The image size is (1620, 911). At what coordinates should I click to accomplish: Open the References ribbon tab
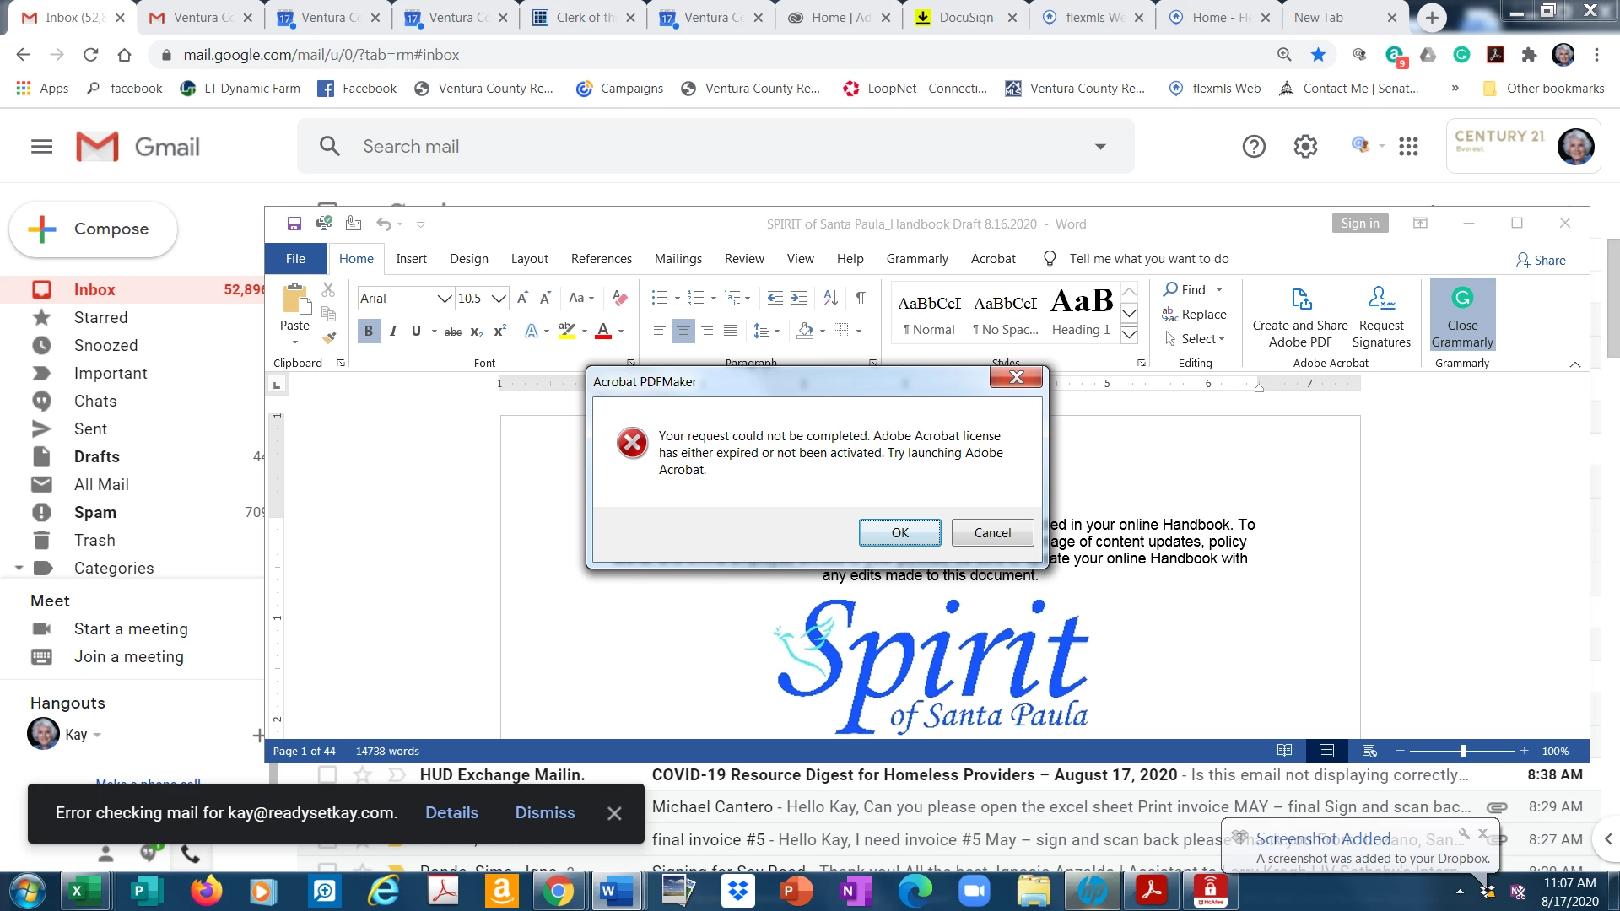(601, 259)
